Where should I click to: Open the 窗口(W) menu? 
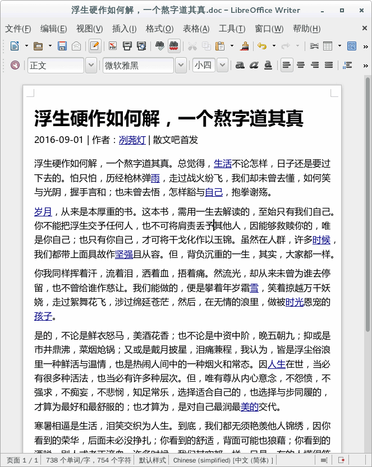pyautogui.click(x=269, y=29)
